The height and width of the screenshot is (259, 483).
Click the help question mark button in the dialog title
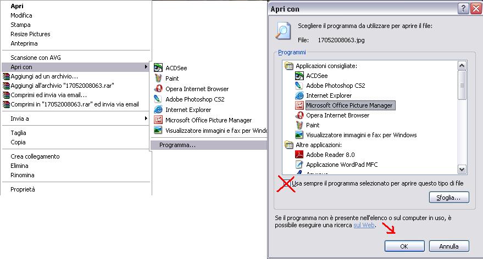(463, 9)
